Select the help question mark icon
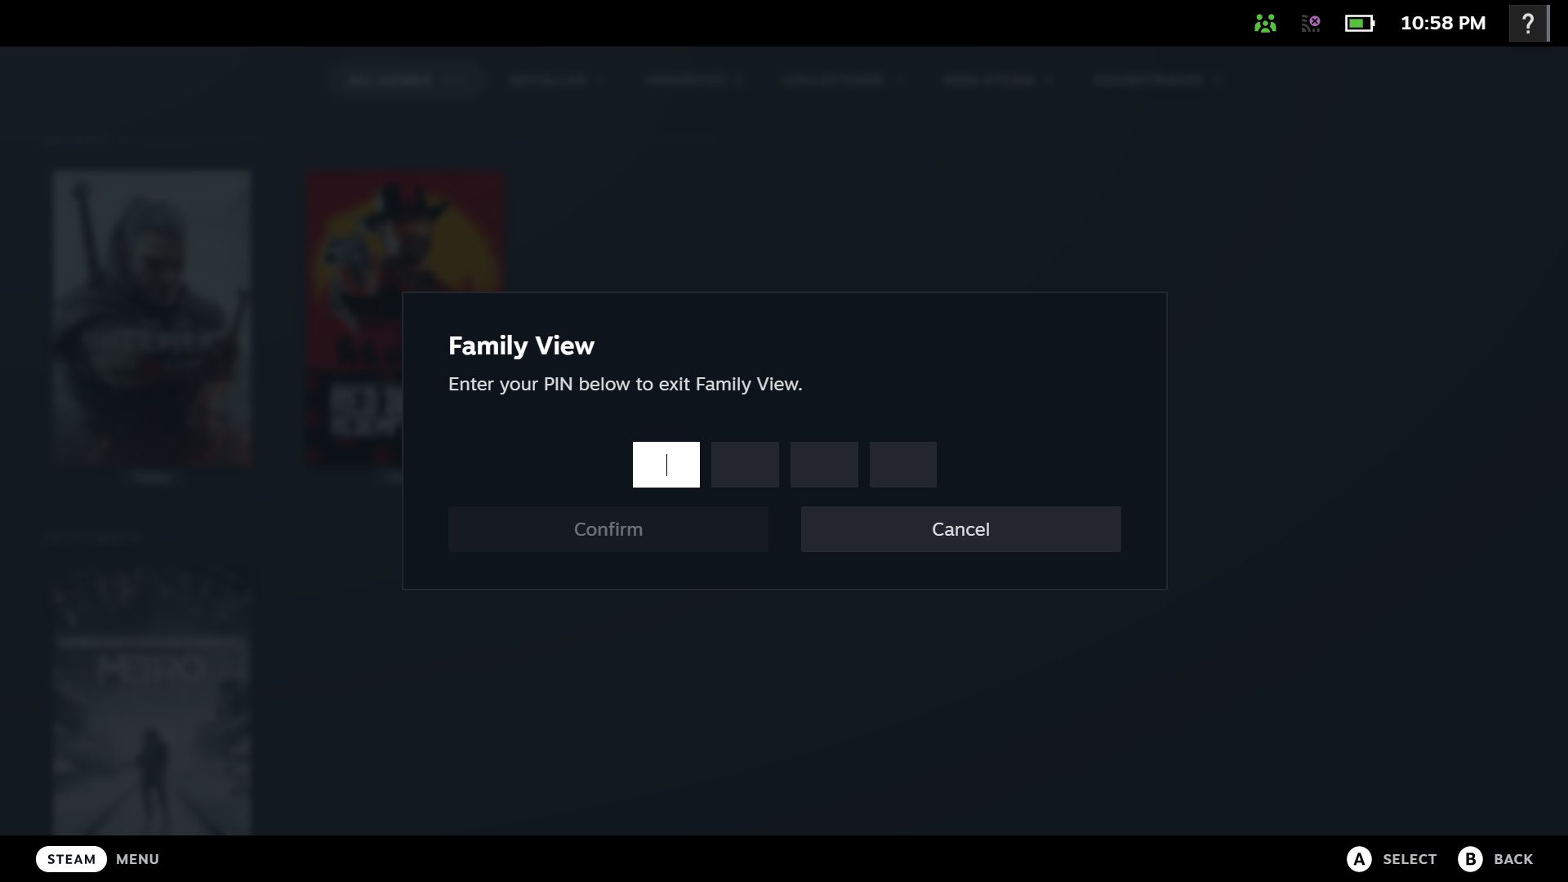The width and height of the screenshot is (1568, 882). (1528, 23)
